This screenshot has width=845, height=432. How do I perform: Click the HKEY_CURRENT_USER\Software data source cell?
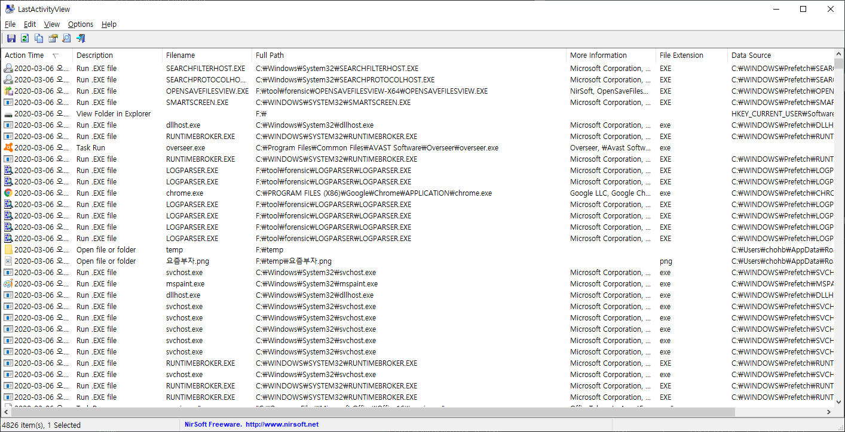click(x=781, y=114)
